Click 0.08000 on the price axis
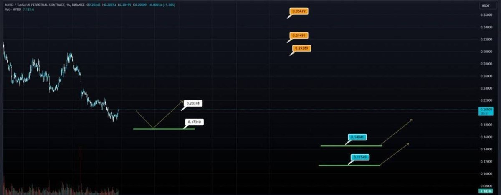This screenshot has height=195, width=501. [487, 186]
